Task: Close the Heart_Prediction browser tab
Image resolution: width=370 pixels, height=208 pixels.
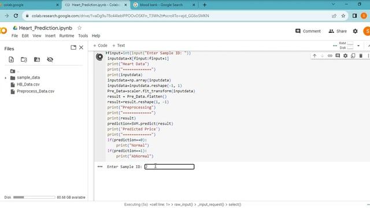Action: (125, 5)
